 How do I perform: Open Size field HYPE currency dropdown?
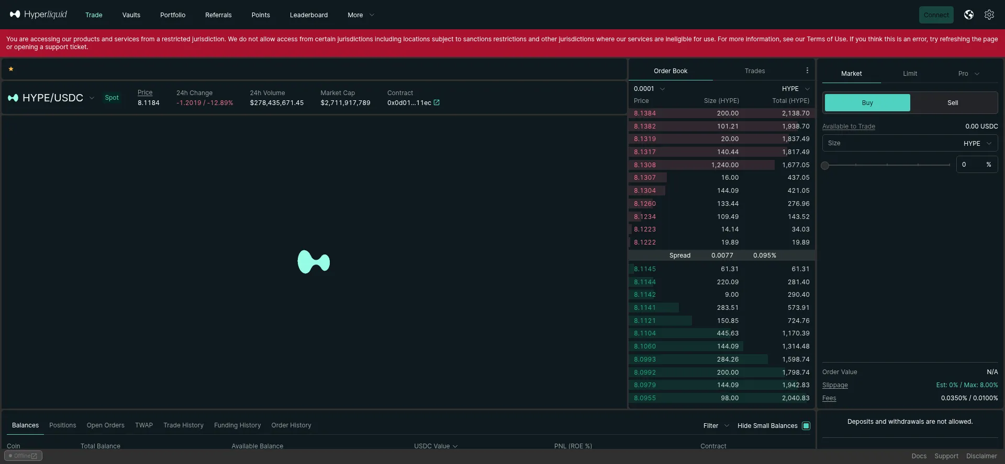click(977, 143)
